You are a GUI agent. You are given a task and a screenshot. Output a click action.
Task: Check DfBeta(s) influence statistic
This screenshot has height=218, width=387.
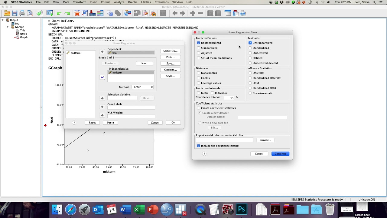(x=250, y=73)
